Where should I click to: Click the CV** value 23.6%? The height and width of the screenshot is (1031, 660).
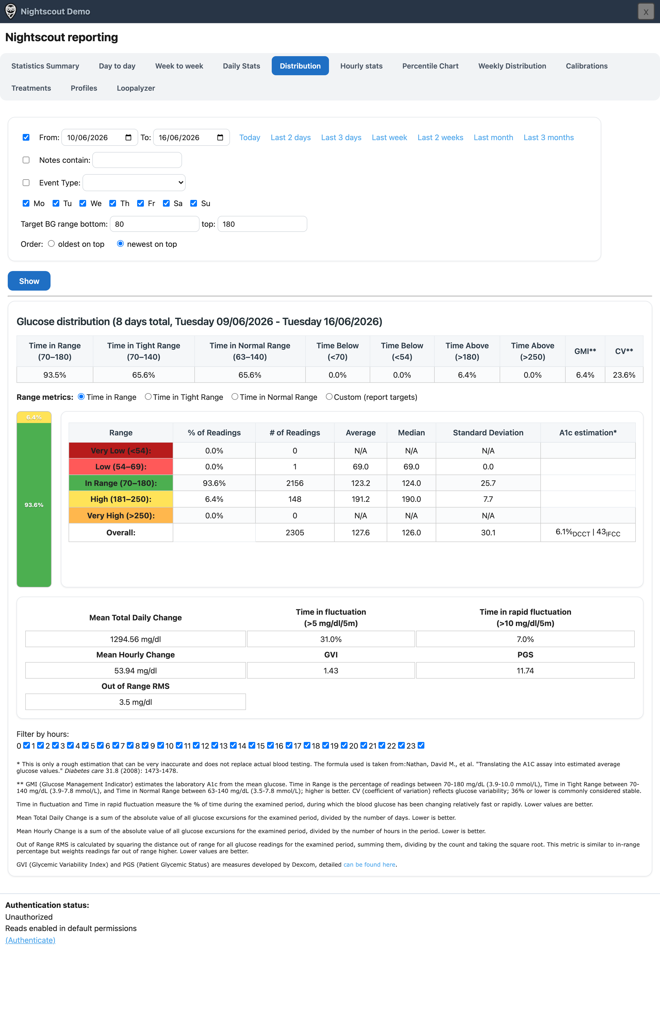tap(624, 375)
